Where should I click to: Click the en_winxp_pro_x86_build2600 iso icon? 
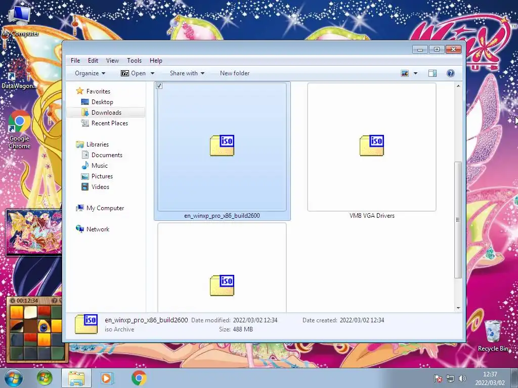click(x=222, y=145)
